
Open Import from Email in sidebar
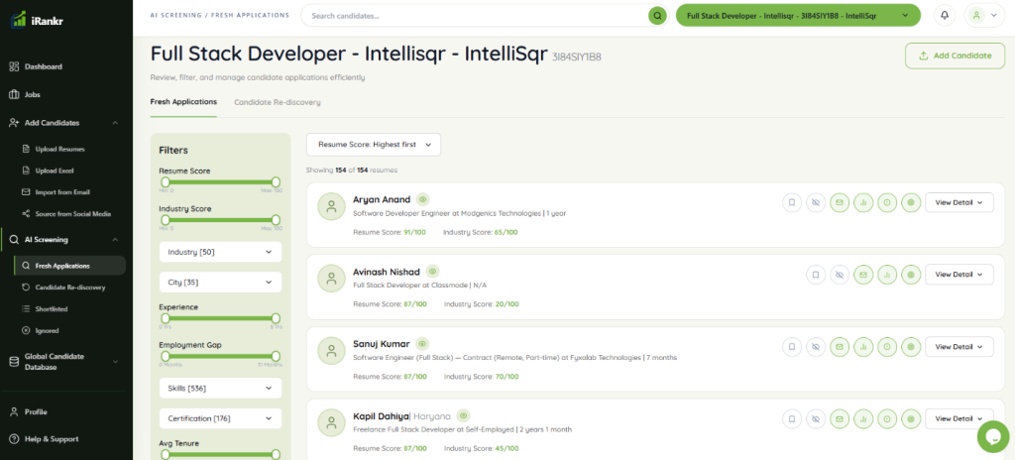pos(62,192)
